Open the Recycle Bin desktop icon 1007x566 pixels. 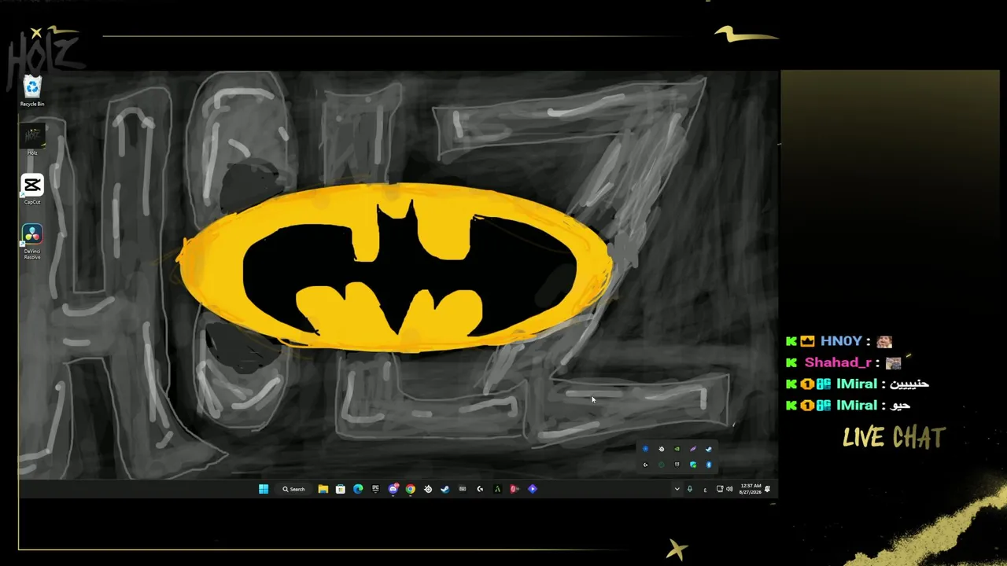(x=32, y=91)
